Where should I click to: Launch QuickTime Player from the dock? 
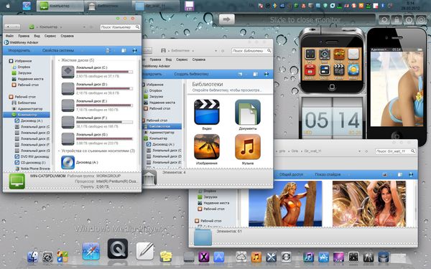(118, 249)
